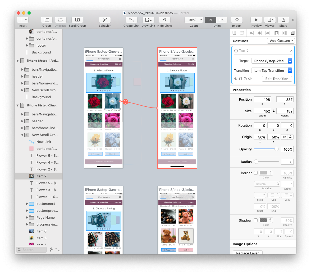This screenshot has height=274, width=311.
Task: Select the New Link layer
Action: pyautogui.click(x=39, y=142)
